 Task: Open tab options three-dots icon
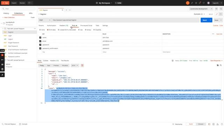click(x=70, y=10)
